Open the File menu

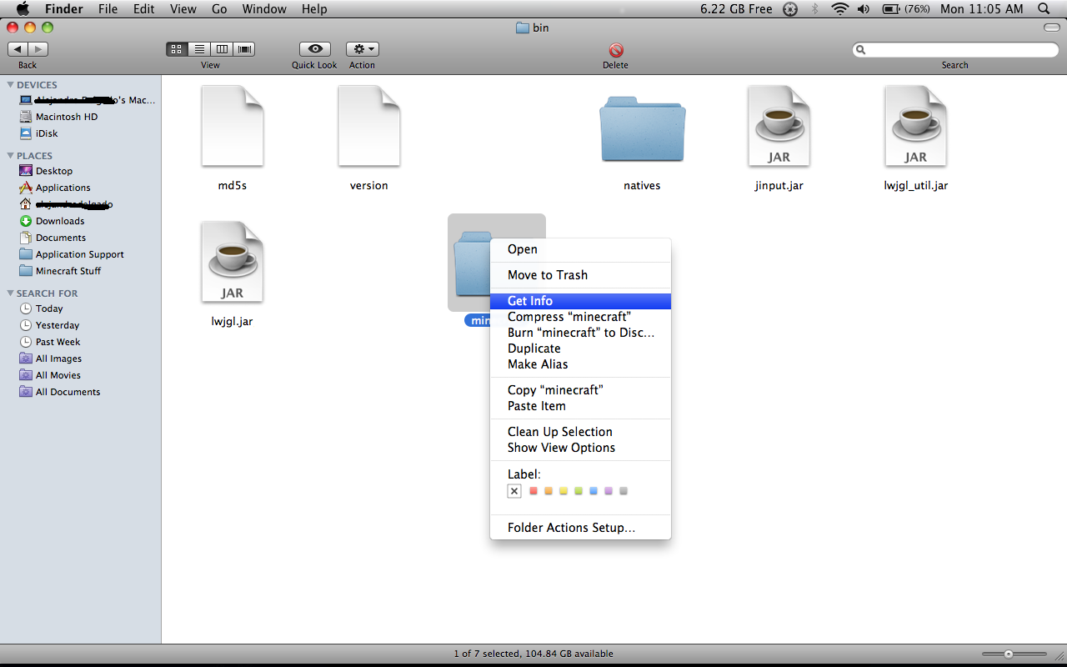pos(108,9)
